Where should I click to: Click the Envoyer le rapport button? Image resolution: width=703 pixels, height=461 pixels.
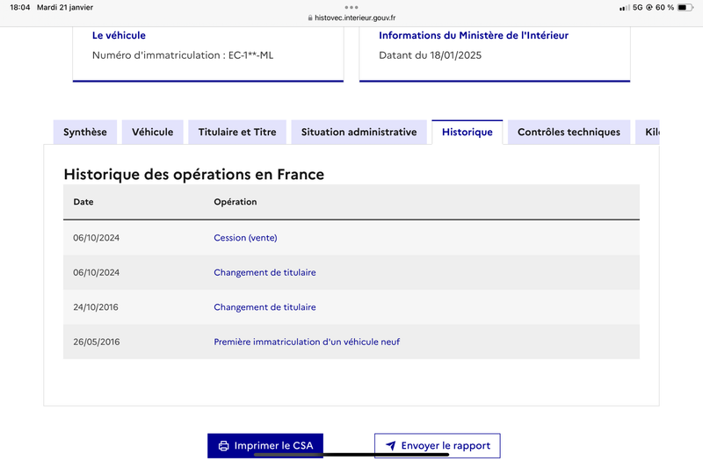pyautogui.click(x=438, y=446)
